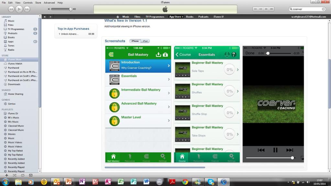Screen dimensions: 331x186
Task: Click the Coerver Coaching video screenshot
Action: [x=273, y=104]
